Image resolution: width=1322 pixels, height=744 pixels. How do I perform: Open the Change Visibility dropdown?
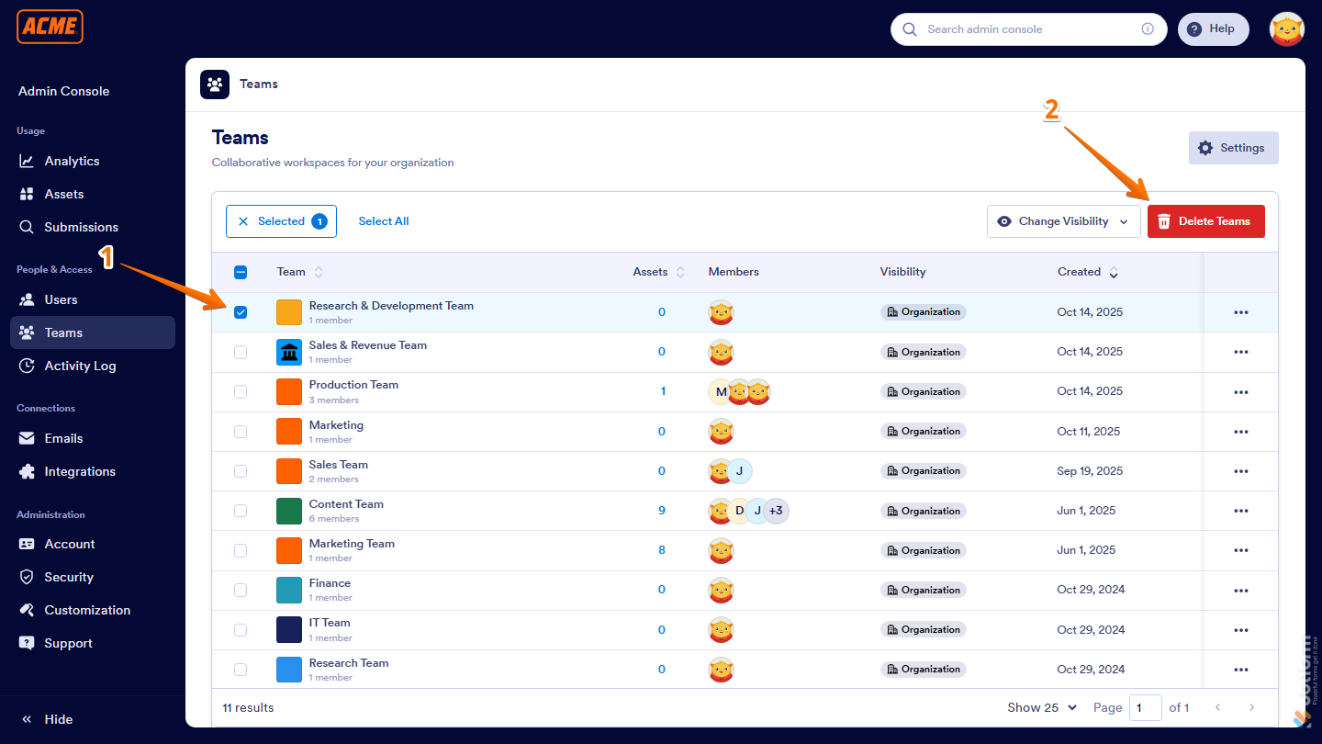[x=1064, y=221]
